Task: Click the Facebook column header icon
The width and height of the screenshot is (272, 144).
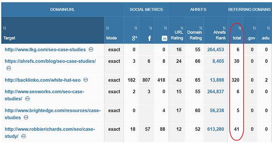Action: 149,38
